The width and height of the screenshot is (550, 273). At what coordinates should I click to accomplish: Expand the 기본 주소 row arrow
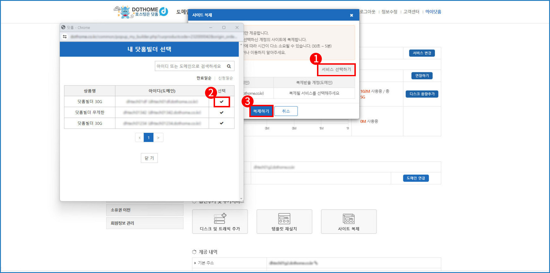pos(195,263)
